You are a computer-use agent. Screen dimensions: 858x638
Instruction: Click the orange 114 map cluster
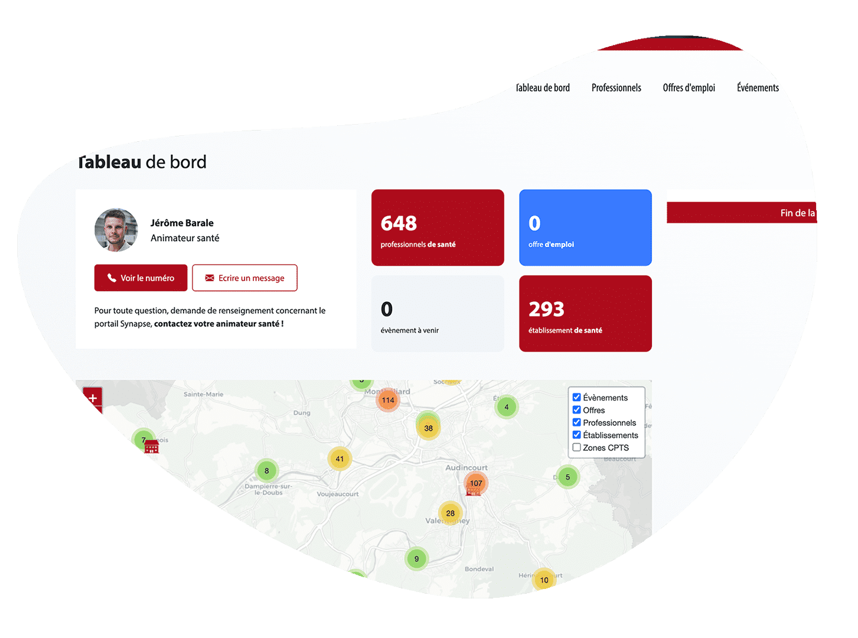[x=388, y=400]
